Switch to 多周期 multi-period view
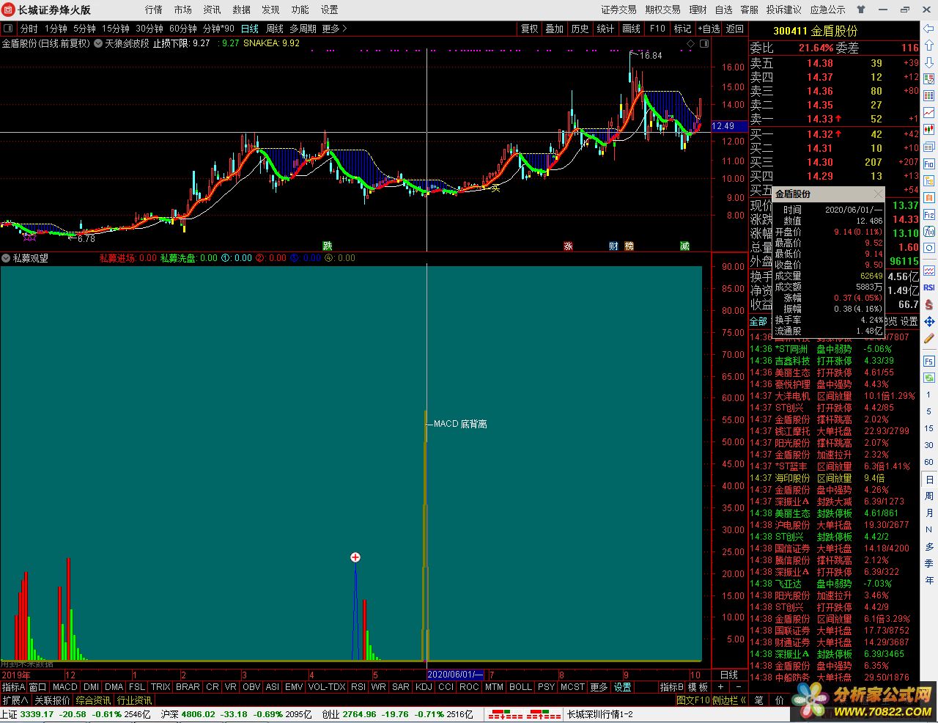 pyautogui.click(x=303, y=29)
